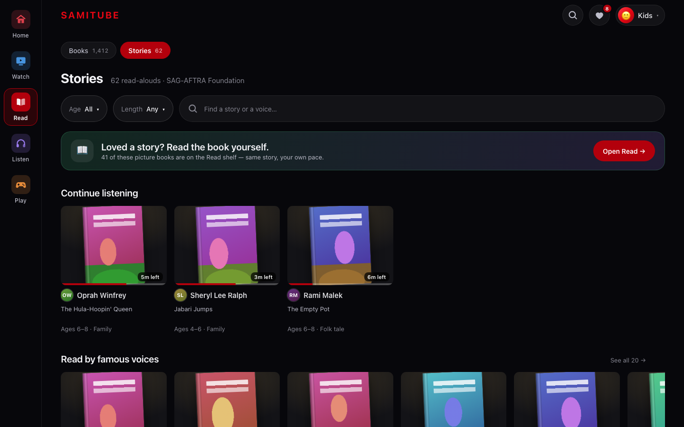Open the Play gamepad section
The height and width of the screenshot is (427, 684).
20,190
